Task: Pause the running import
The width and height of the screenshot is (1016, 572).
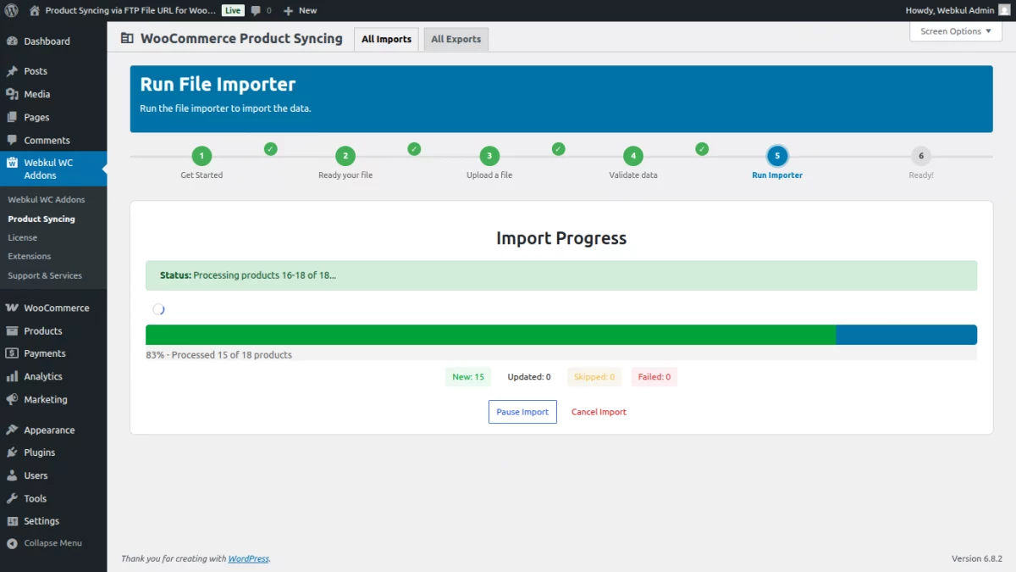Action: pos(522,412)
